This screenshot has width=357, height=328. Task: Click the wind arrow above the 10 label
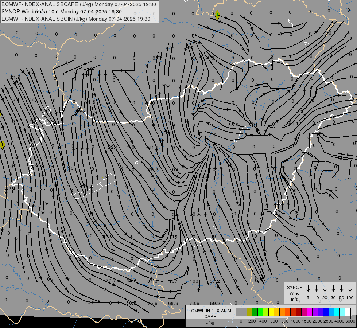click(317, 288)
